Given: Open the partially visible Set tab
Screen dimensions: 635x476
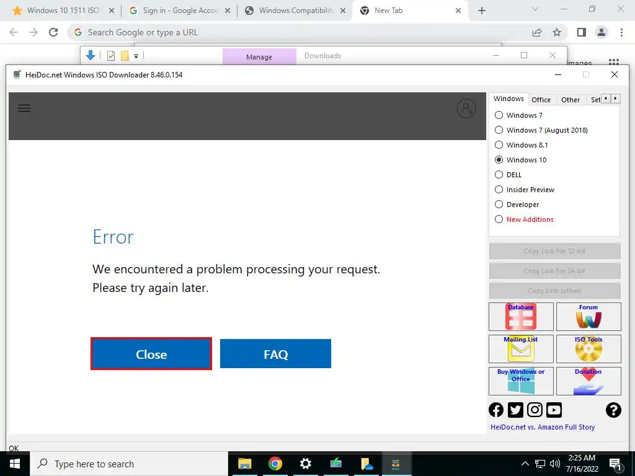Looking at the screenshot, I should pyautogui.click(x=595, y=100).
